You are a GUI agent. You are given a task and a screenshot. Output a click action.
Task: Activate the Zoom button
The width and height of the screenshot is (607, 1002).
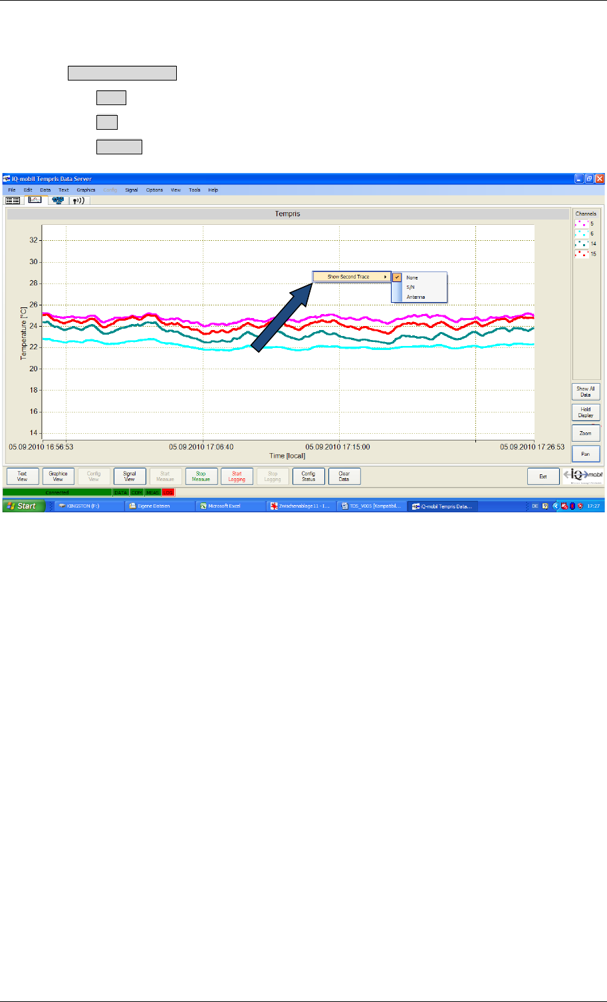coord(586,433)
